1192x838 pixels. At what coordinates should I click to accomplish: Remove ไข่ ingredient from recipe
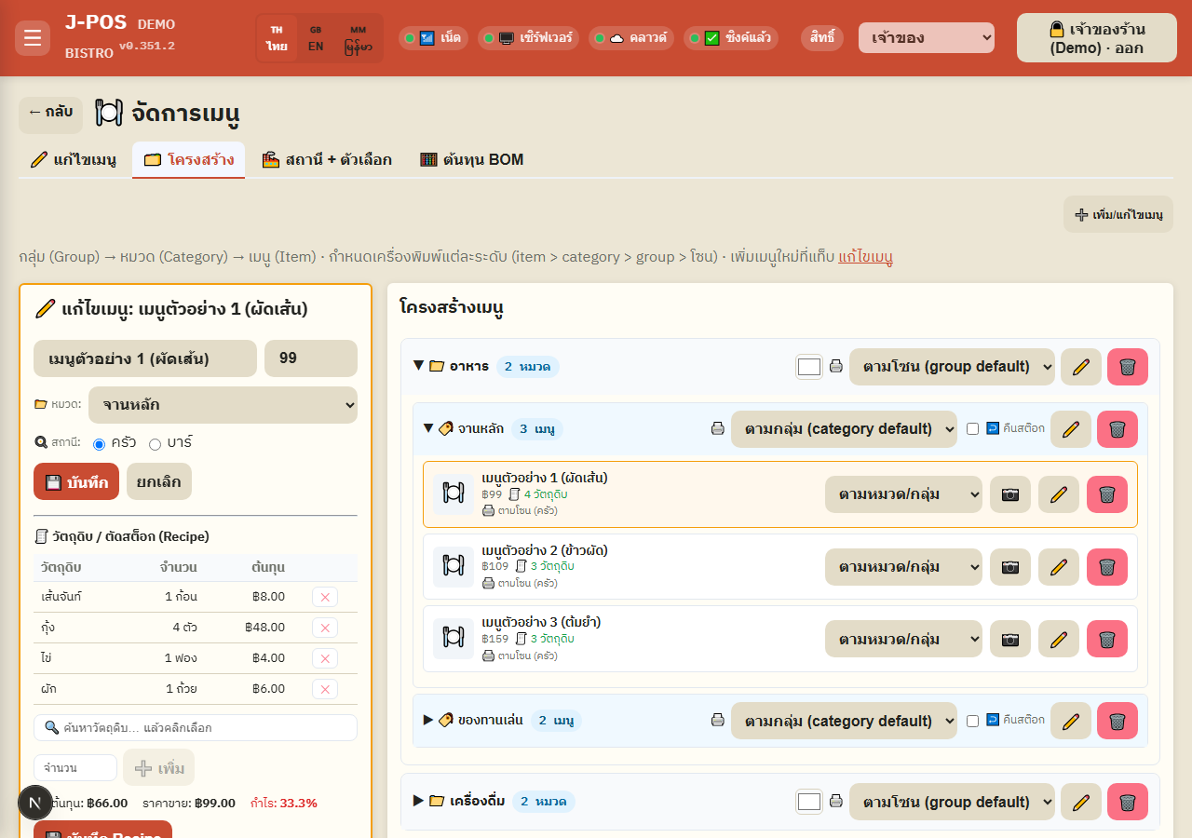325,658
